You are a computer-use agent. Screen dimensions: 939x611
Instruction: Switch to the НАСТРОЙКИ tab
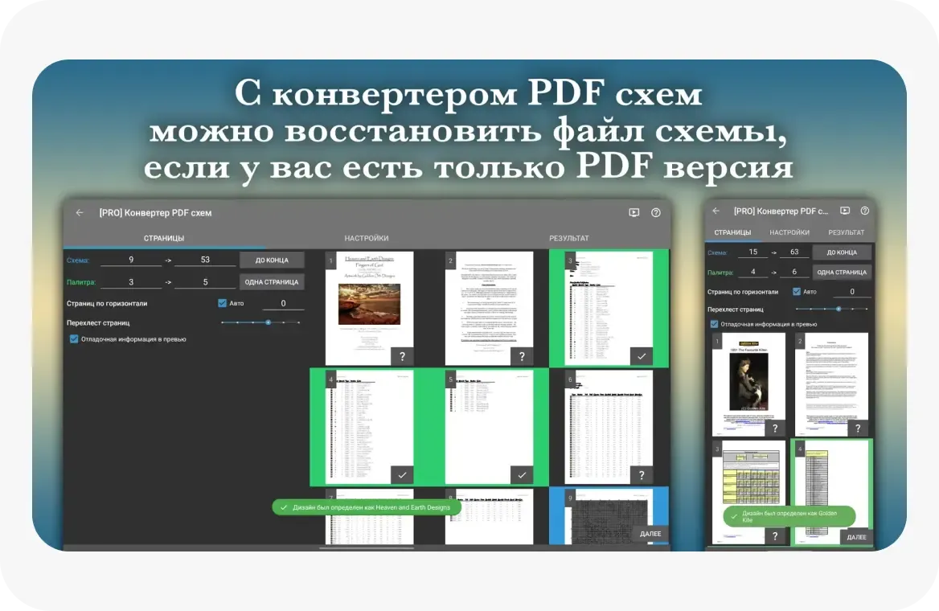(367, 238)
